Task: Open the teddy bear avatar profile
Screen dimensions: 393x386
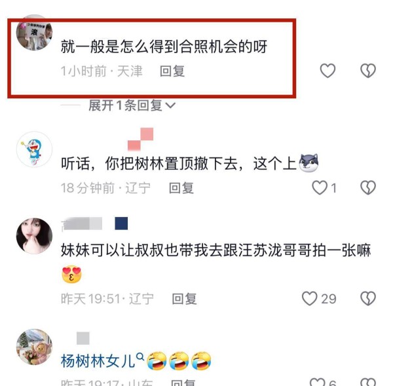Action: pyautogui.click(x=34, y=347)
